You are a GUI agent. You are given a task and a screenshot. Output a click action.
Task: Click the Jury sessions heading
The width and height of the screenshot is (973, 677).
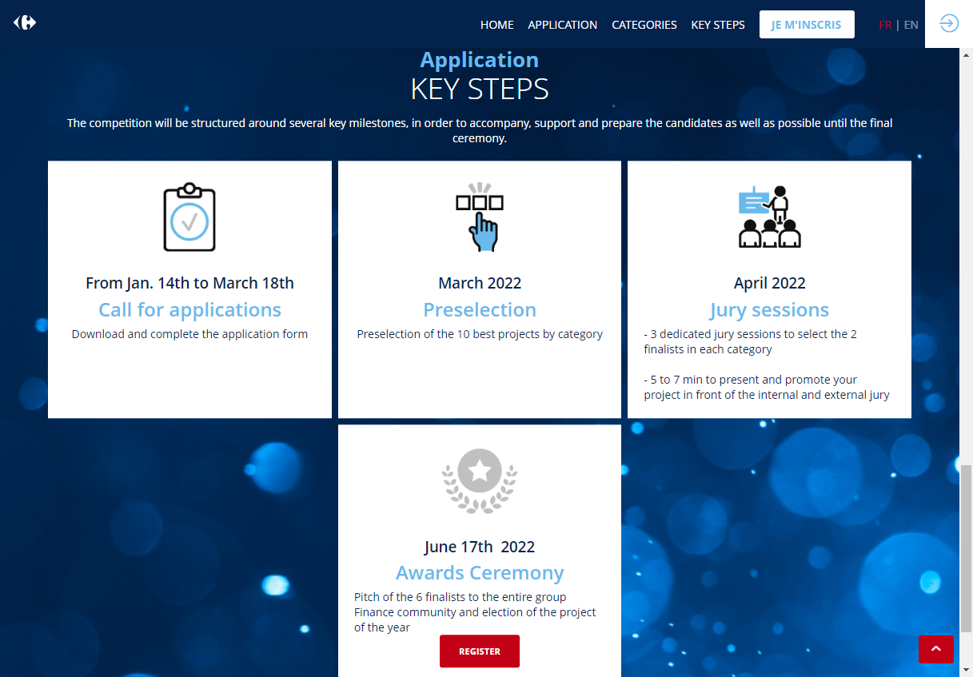[769, 310]
